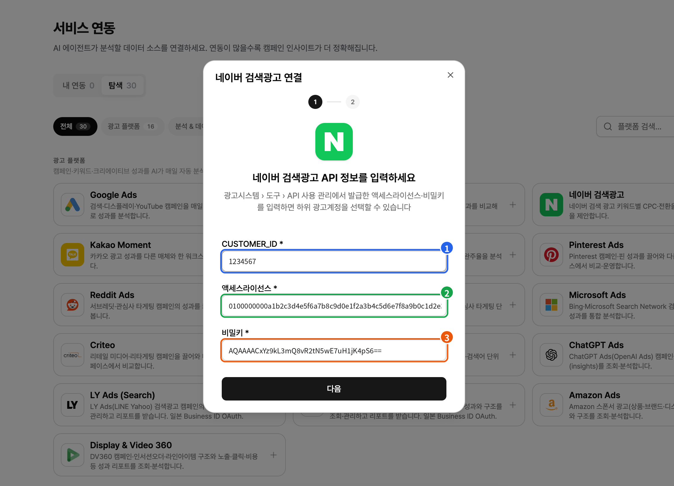Click plus icon left of Amazon Ads card
Image resolution: width=674 pixels, height=486 pixels.
click(513, 405)
